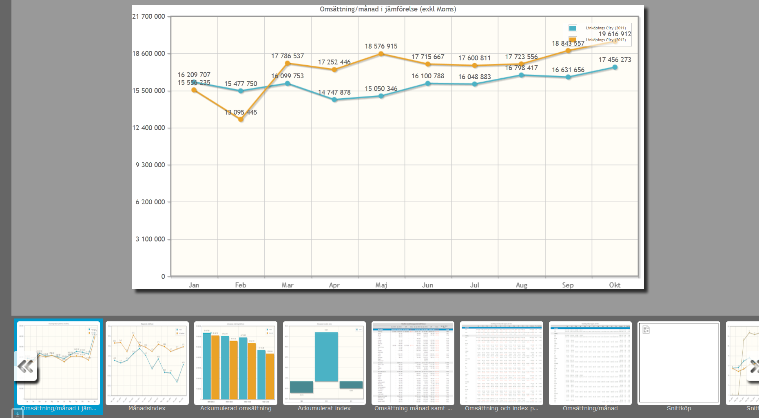Click the Linköpings City (2012) orange legend swatch

[573, 40]
